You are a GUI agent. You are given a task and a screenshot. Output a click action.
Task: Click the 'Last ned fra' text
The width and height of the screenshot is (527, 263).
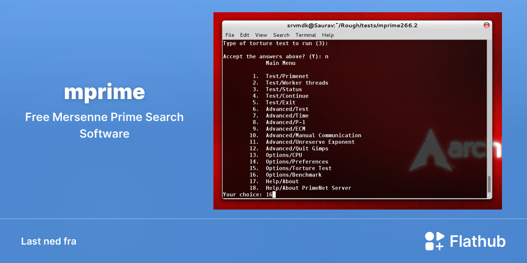pos(49,241)
